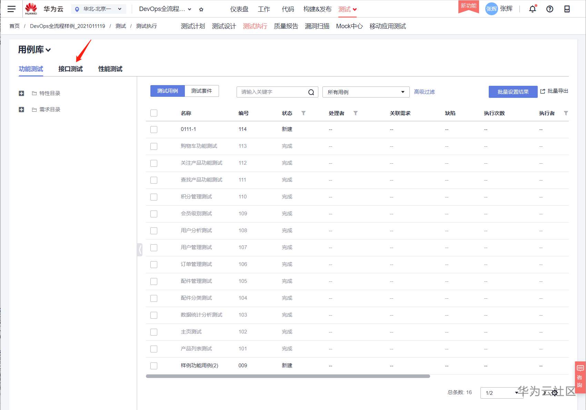This screenshot has height=410, width=586.
Task: Open the DevOps全流程 project dropdown
Action: point(165,9)
